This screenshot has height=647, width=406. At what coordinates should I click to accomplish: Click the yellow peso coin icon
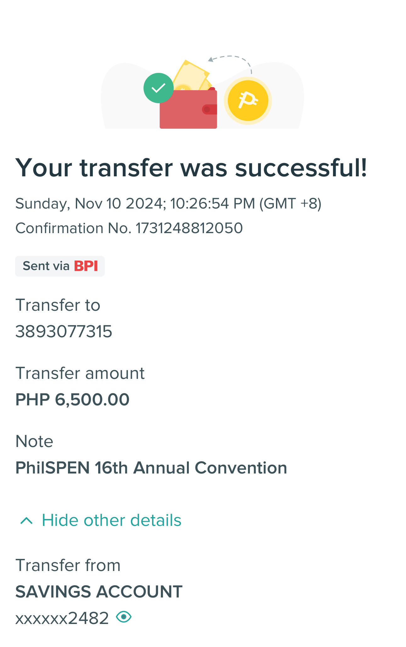click(248, 101)
